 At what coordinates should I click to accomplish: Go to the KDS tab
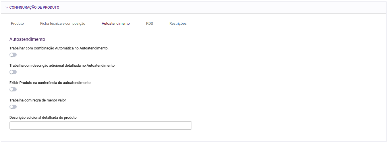coord(149,24)
